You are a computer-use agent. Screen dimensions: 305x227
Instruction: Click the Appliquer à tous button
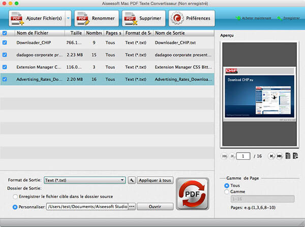click(x=155, y=180)
